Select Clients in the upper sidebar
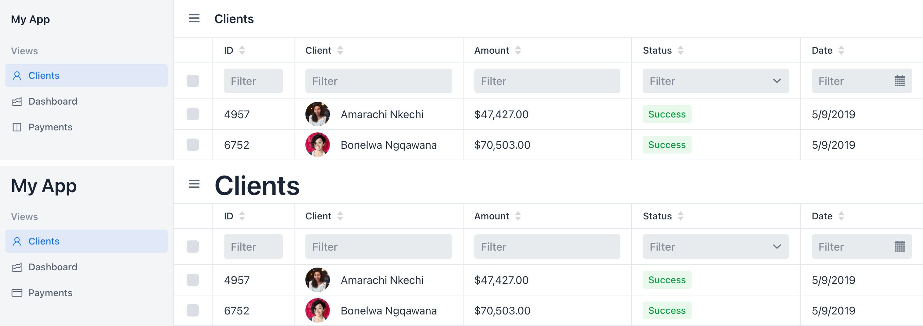923x326 pixels. click(86, 75)
